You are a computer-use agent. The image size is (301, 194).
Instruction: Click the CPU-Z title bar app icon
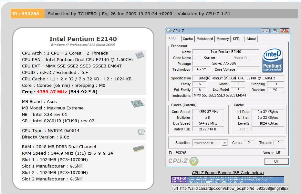169,31
